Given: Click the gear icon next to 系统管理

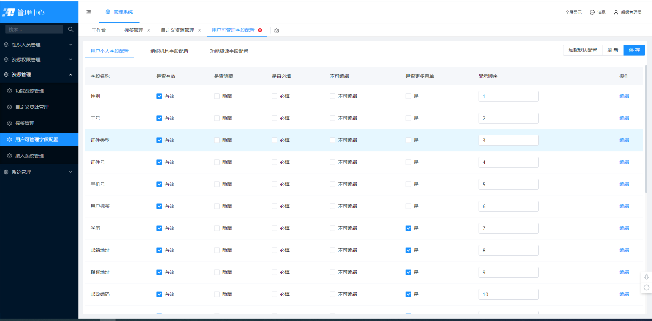Looking at the screenshot, I should (x=6, y=172).
